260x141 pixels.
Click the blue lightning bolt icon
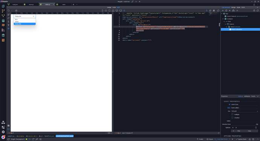pos(206,11)
